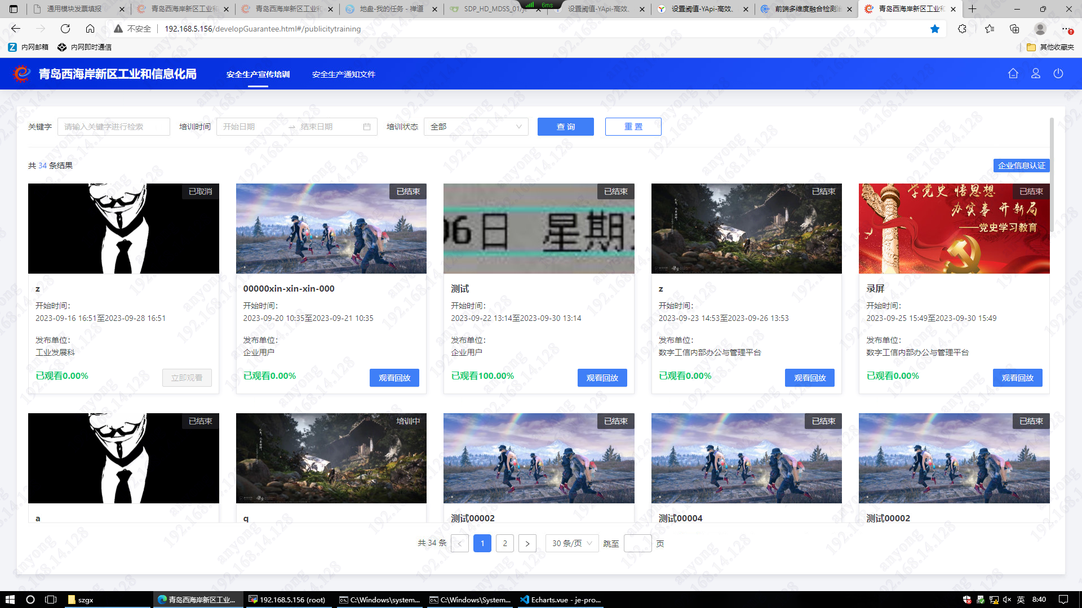Image resolution: width=1082 pixels, height=608 pixels.
Task: Open browser settings and more menu
Action: tap(1066, 29)
